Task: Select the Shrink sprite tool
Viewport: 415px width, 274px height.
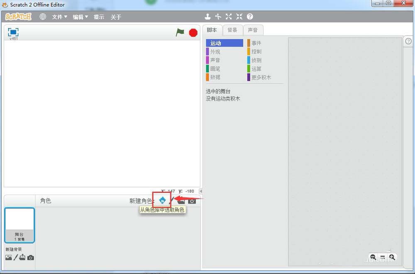Action: [x=239, y=17]
